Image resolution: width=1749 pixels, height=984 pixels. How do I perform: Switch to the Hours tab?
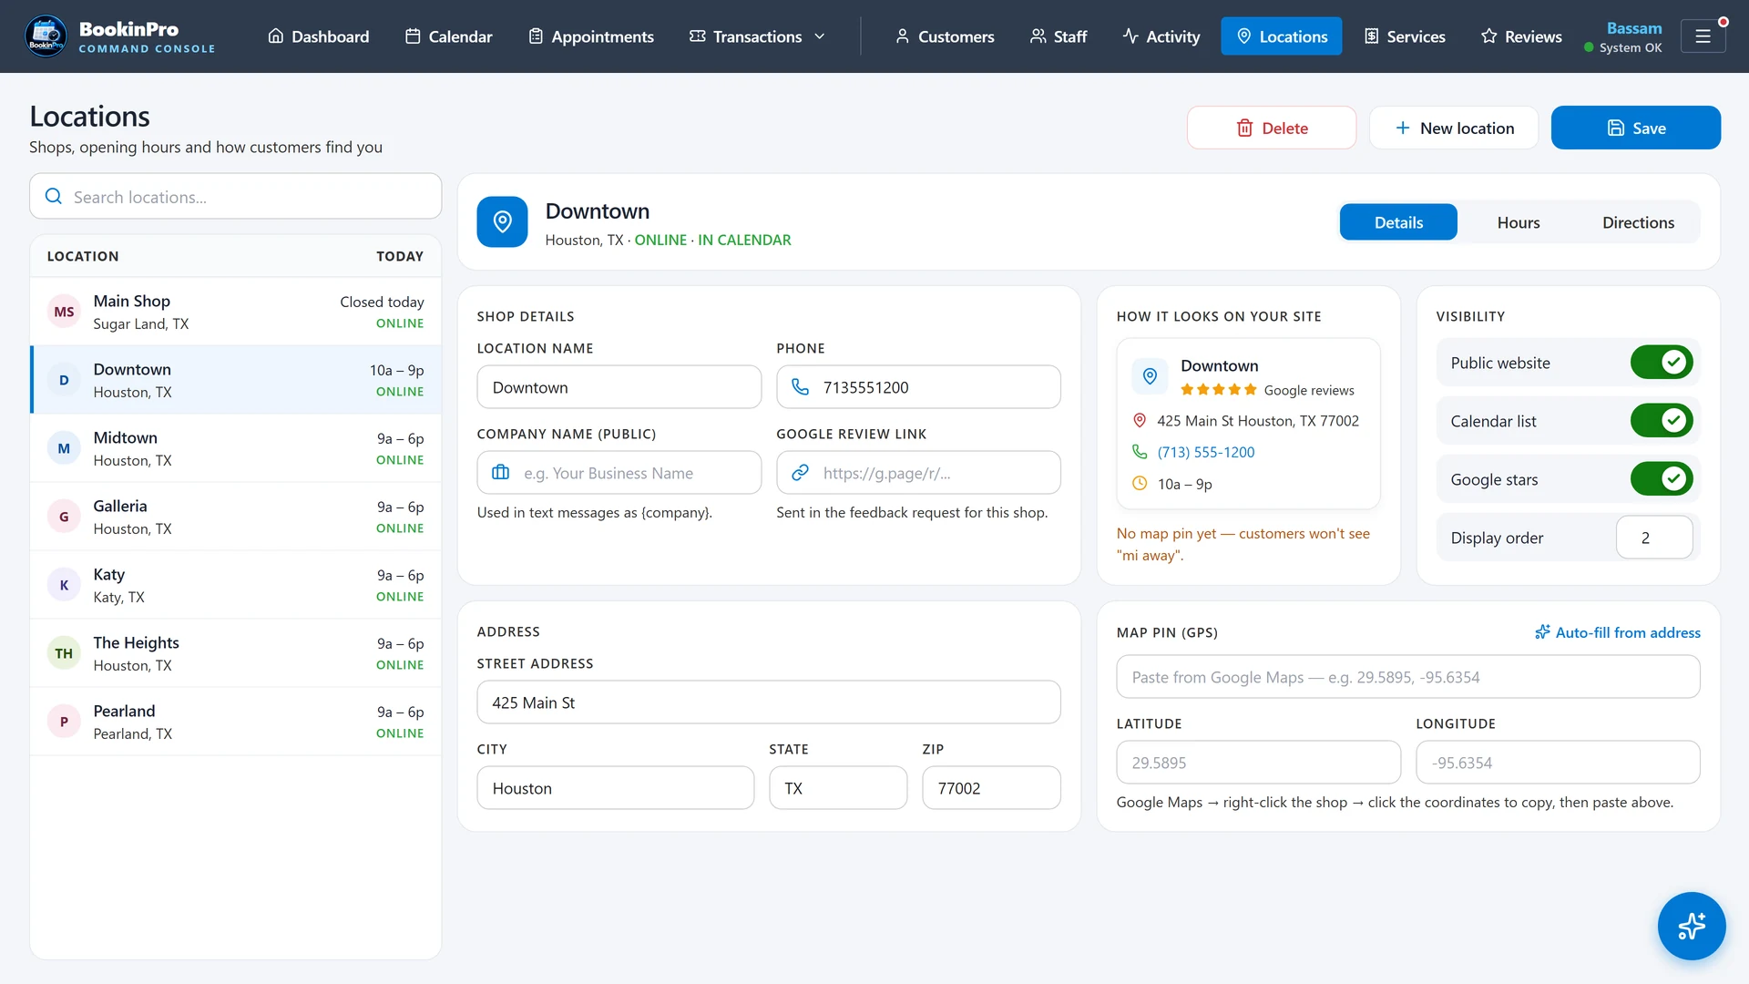[1519, 222]
